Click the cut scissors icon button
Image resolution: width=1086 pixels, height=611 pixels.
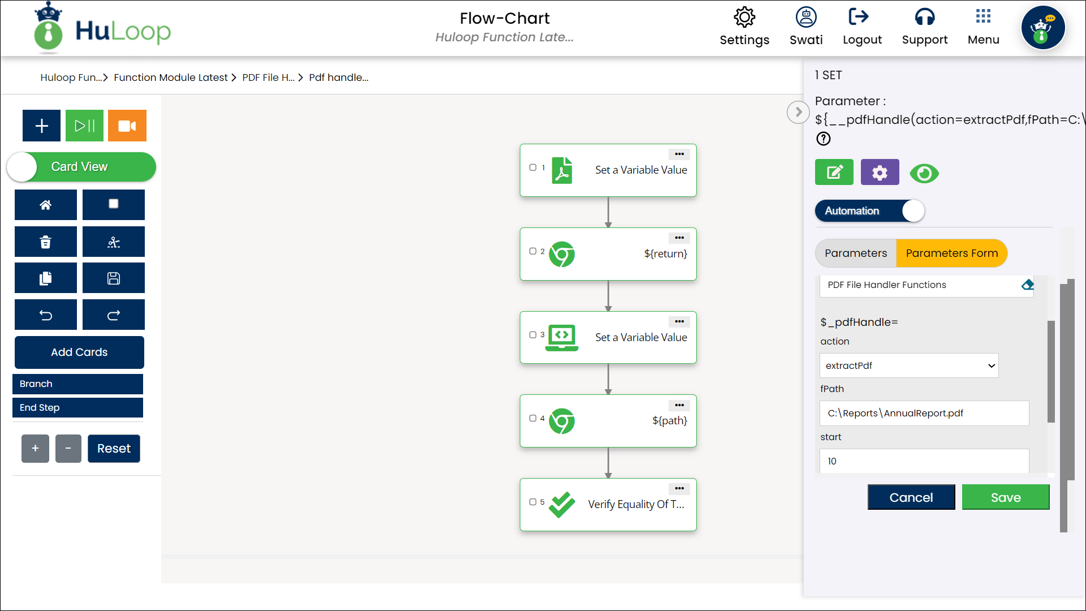(x=114, y=242)
